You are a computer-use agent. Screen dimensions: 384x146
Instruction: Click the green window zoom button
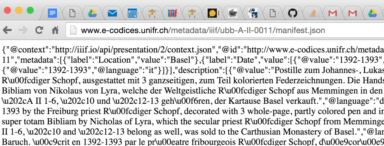pos(30,10)
